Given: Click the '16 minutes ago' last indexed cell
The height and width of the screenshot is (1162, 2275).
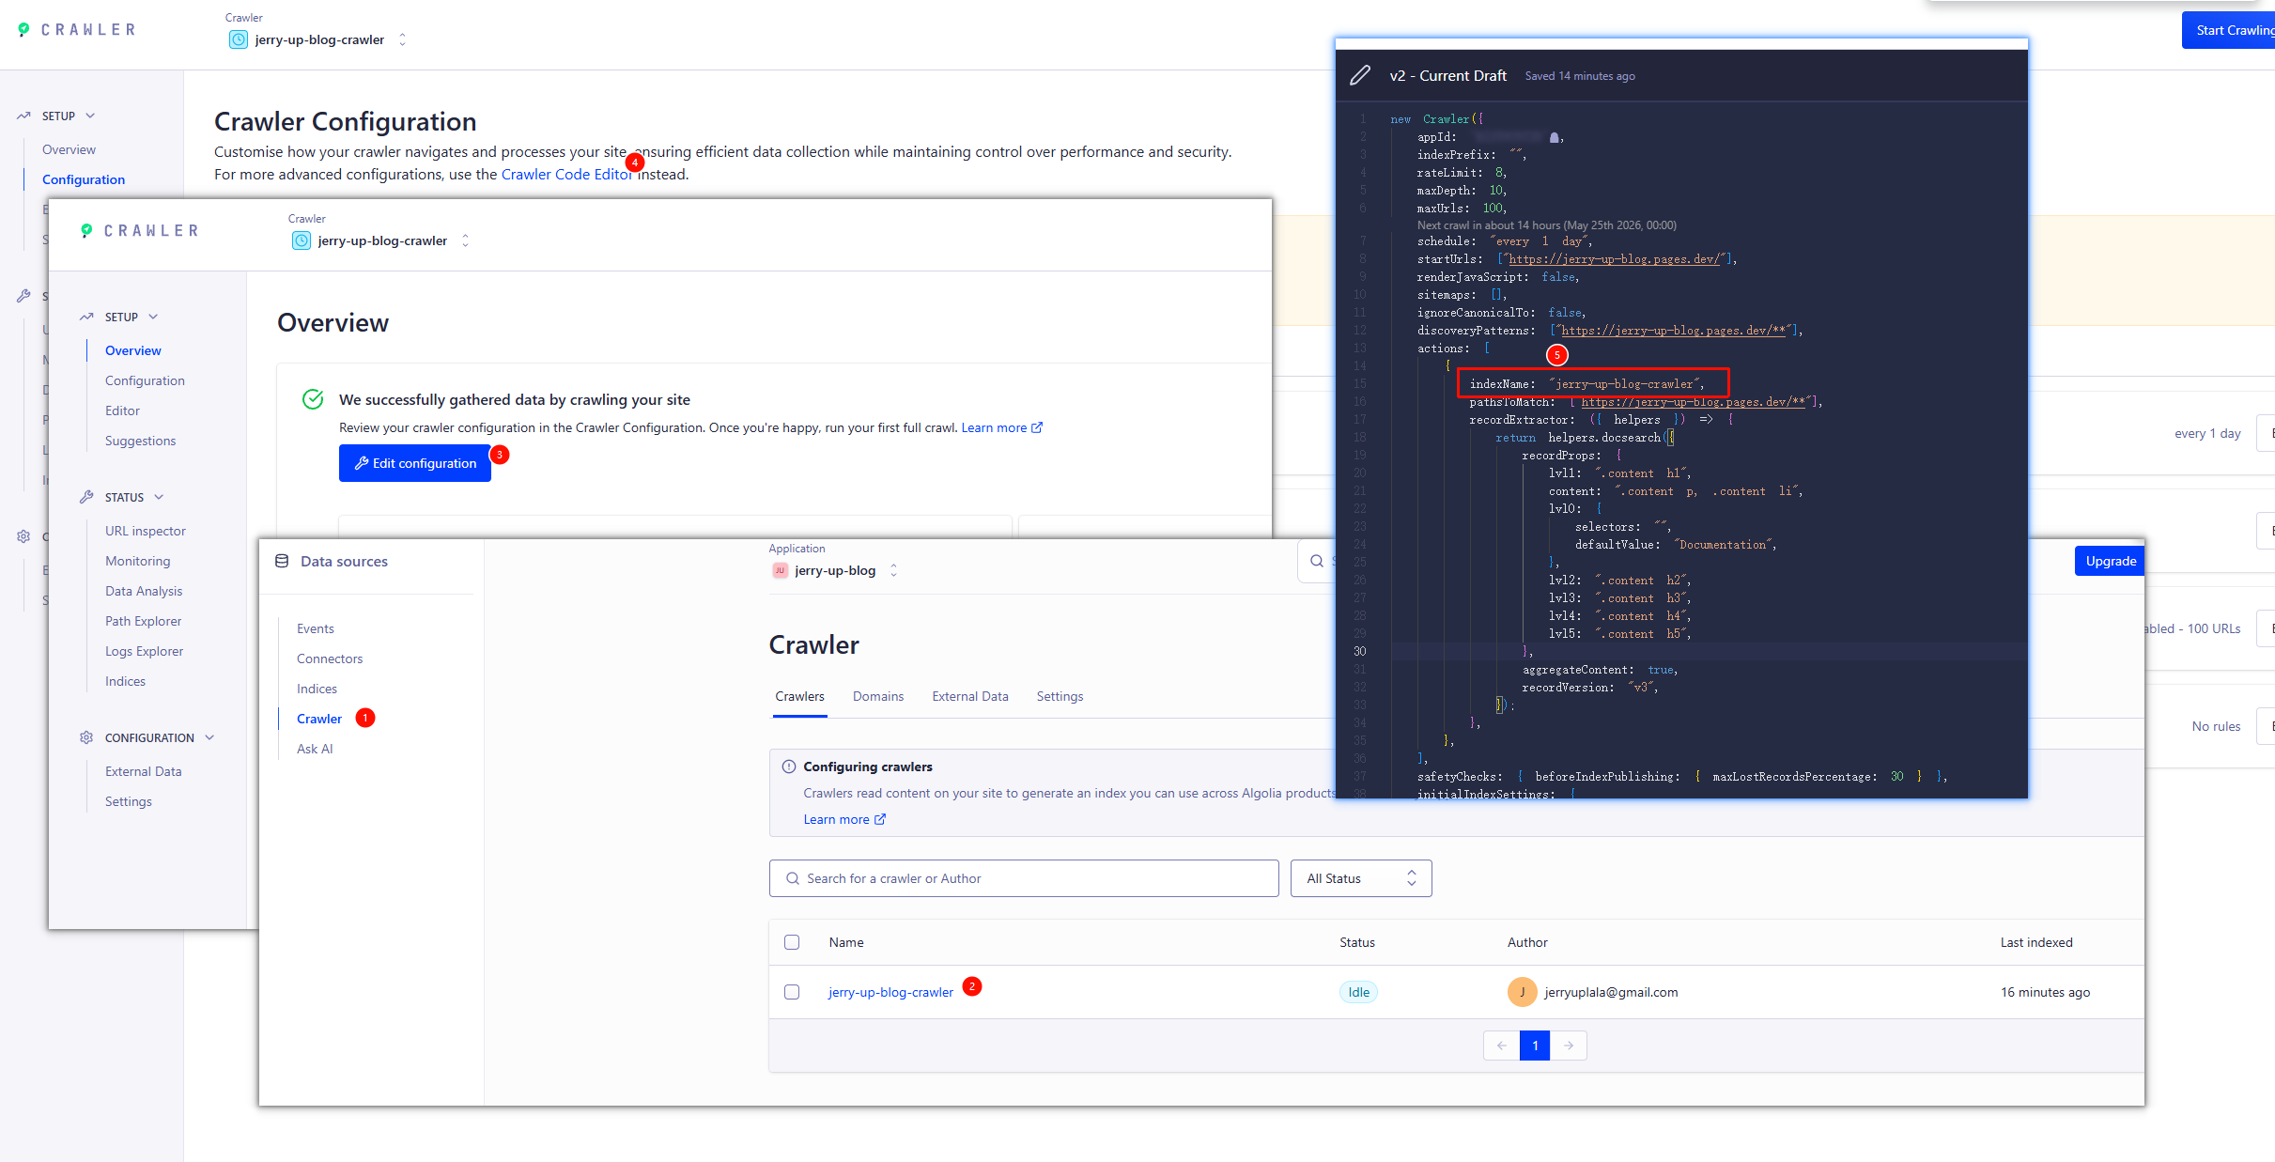Looking at the screenshot, I should coord(2045,993).
